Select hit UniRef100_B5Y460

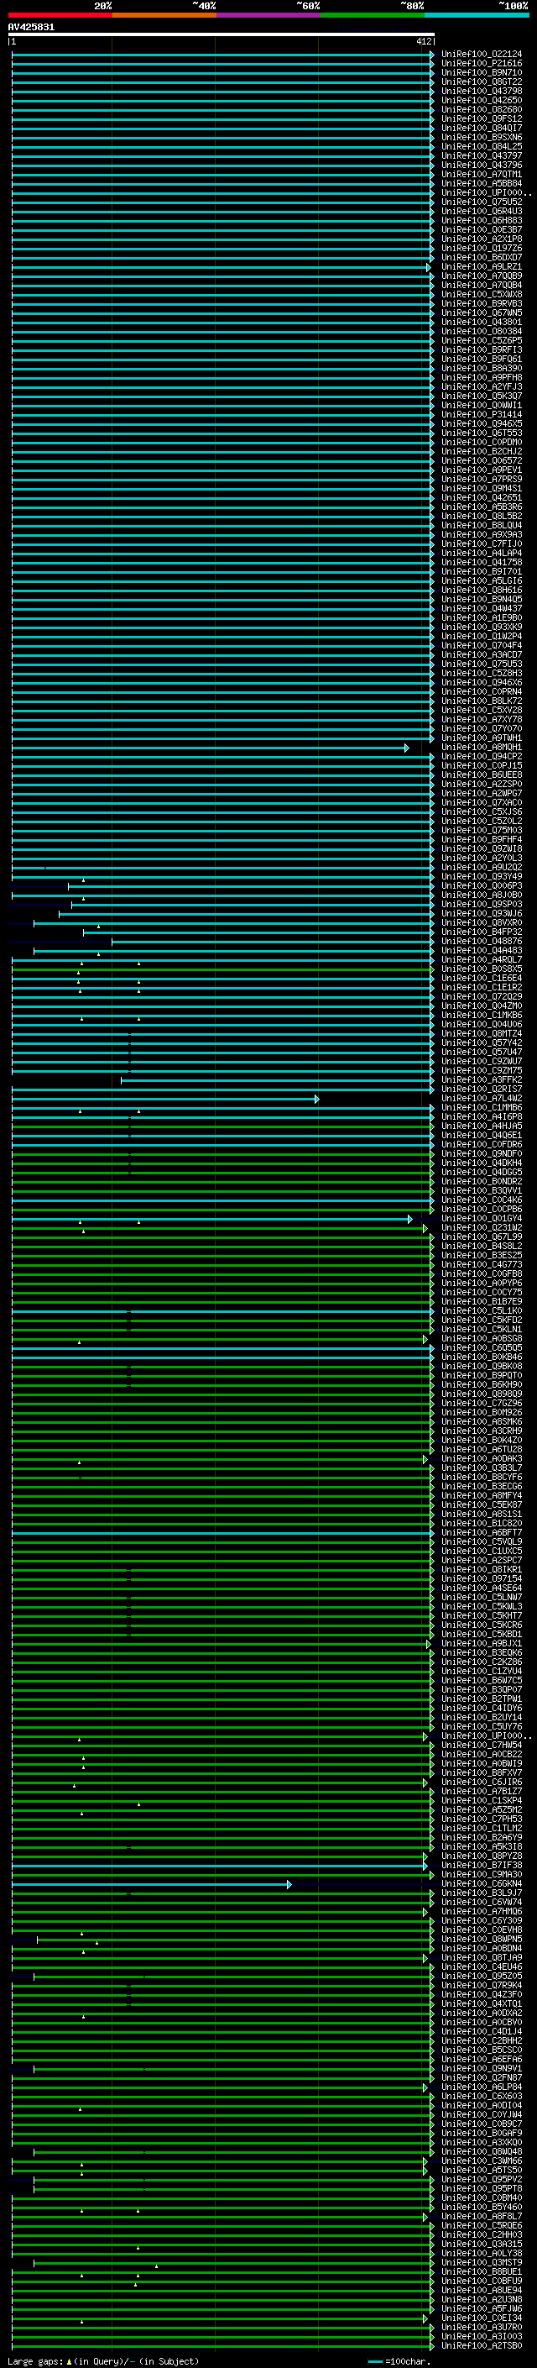(482, 2207)
